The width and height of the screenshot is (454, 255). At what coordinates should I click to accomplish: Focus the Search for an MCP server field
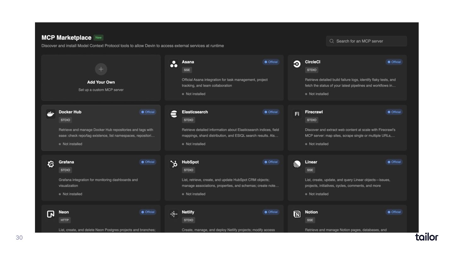[x=366, y=41]
